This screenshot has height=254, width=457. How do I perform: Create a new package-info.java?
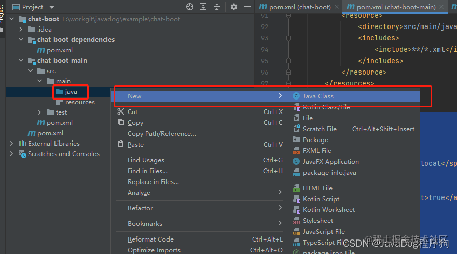coord(353,173)
